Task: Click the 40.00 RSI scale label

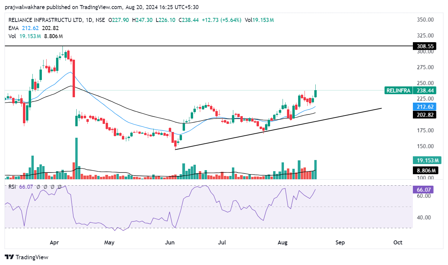Action: (x=423, y=217)
